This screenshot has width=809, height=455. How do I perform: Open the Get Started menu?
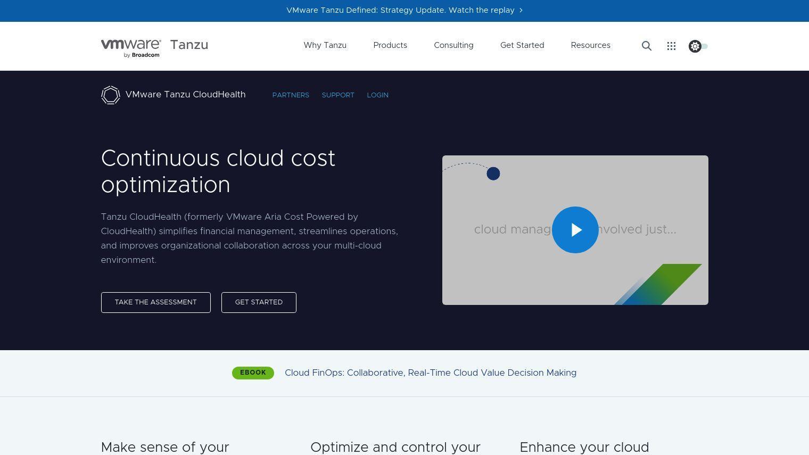(522, 45)
